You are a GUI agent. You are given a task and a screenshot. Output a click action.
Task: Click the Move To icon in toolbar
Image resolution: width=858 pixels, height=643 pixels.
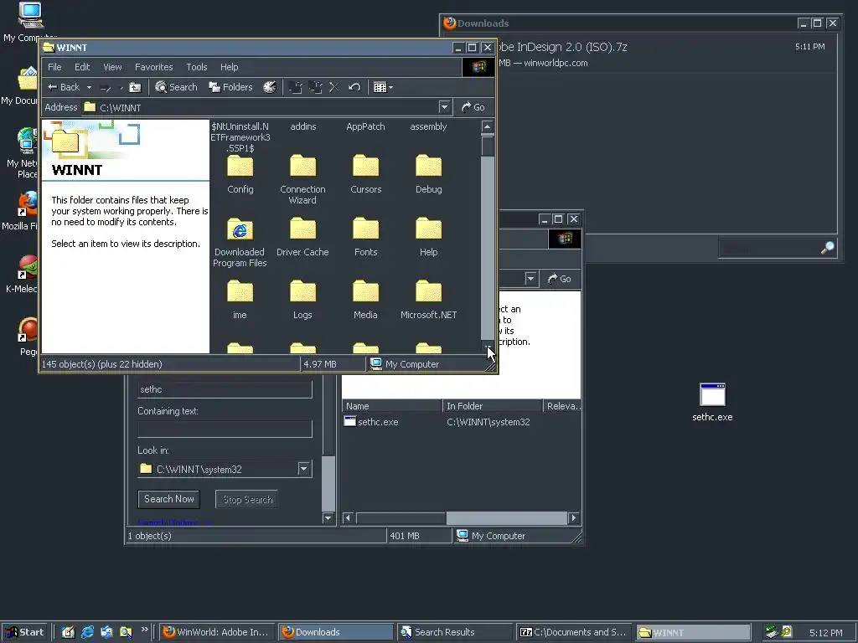[296, 87]
